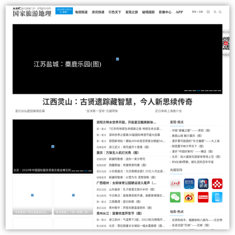Click the 登录 login link
Image resolution: width=235 pixels, height=235 pixels.
194,12
